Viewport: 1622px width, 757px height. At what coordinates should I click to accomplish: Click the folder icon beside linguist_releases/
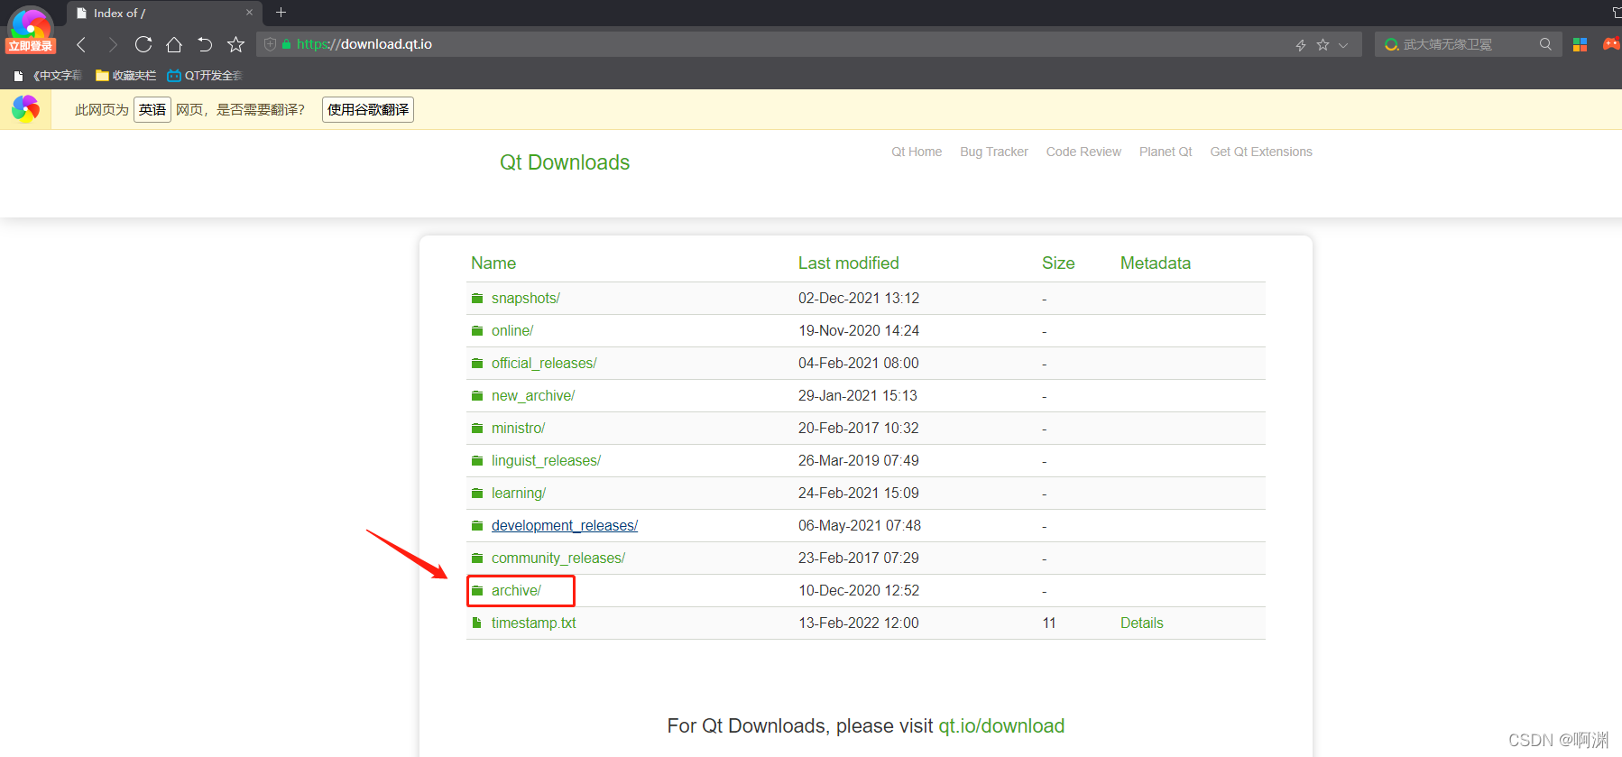pyautogui.click(x=477, y=461)
